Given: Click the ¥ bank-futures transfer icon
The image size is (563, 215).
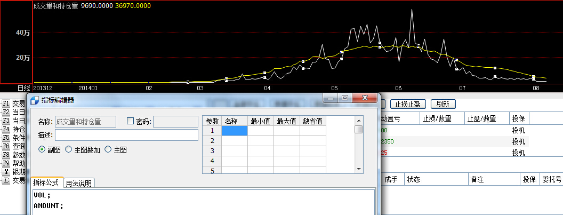Looking at the screenshot, I should click(6, 172).
